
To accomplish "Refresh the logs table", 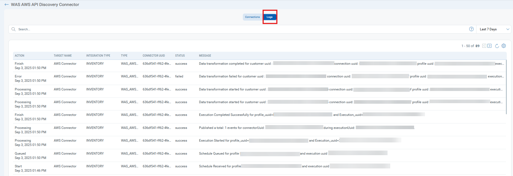I will point(497,46).
